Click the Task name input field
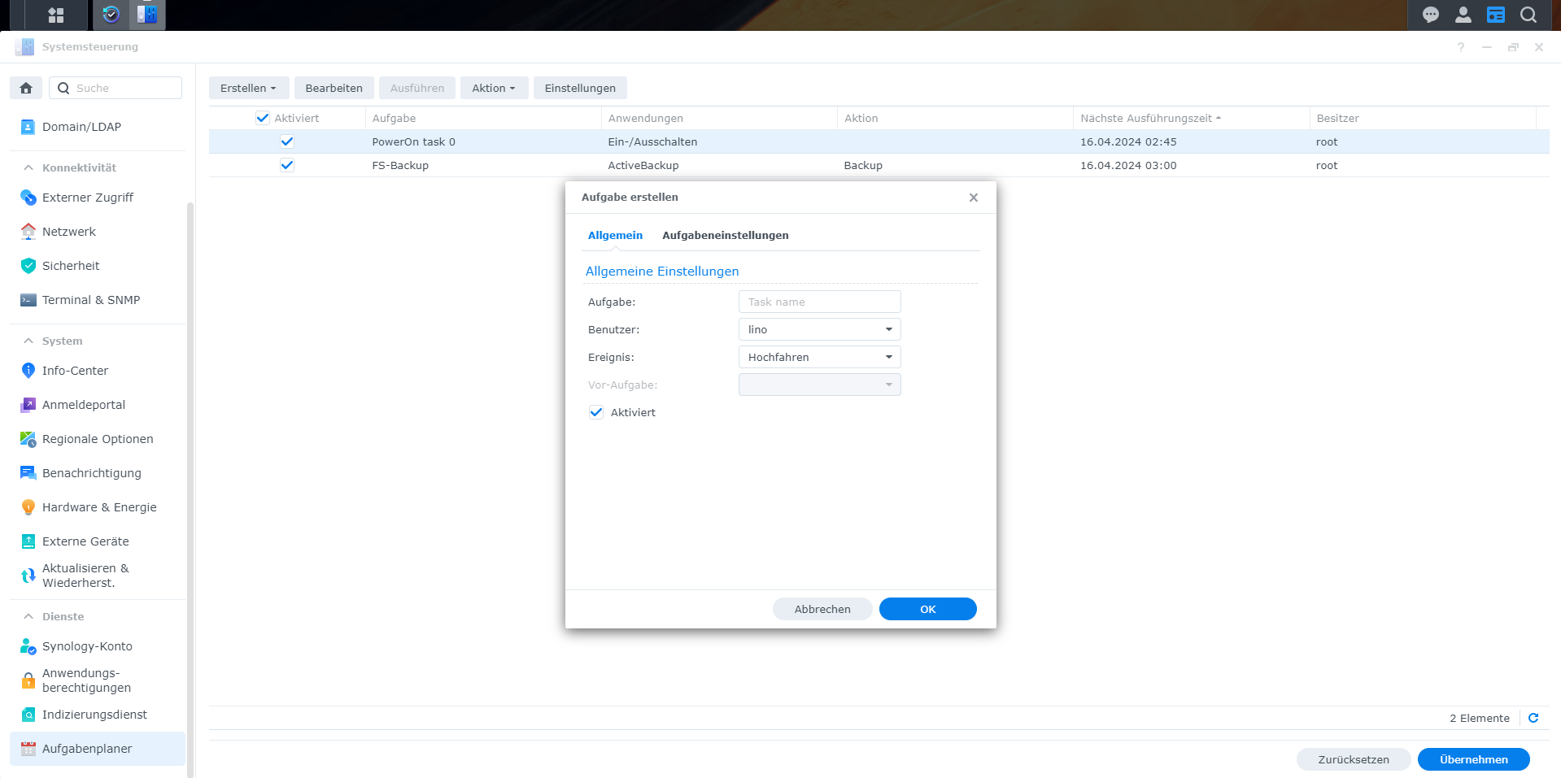The width and height of the screenshot is (1561, 778). [819, 302]
